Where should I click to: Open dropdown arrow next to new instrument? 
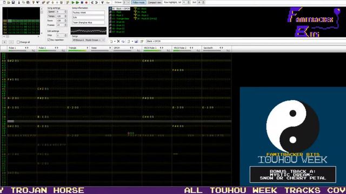tap(115, 41)
